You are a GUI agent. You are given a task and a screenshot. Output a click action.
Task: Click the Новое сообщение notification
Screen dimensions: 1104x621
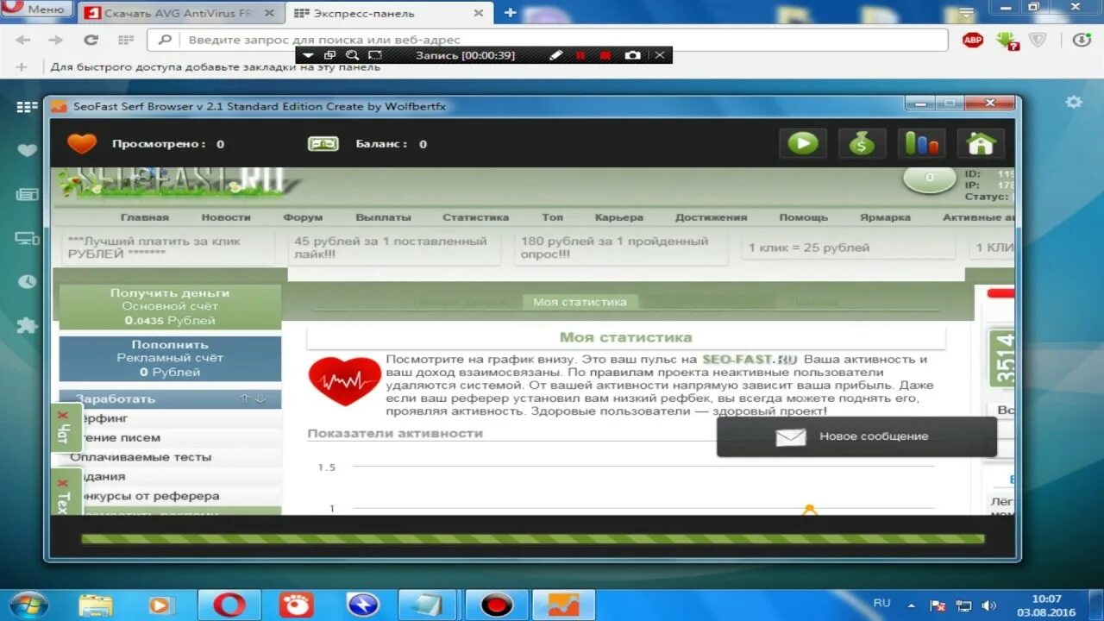click(x=856, y=436)
